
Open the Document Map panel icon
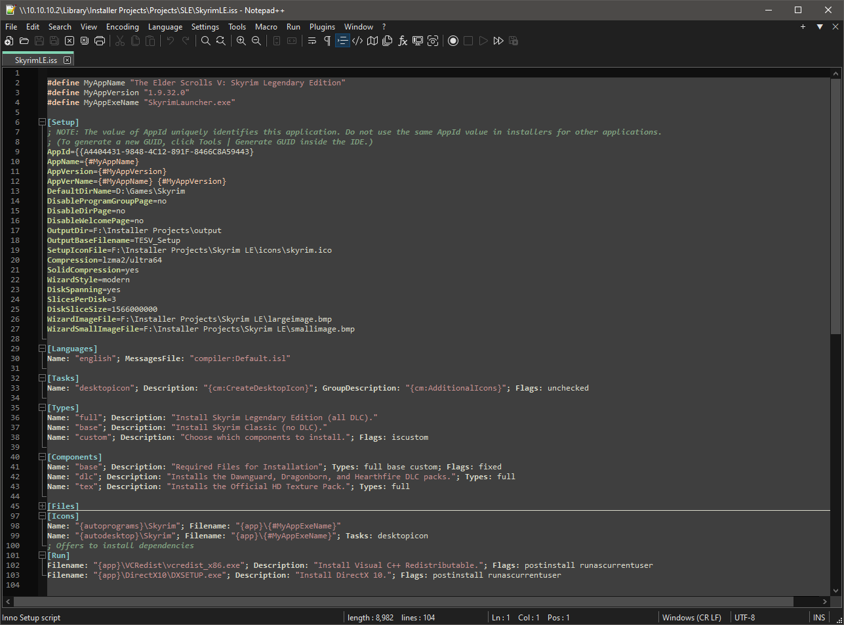[x=372, y=41]
